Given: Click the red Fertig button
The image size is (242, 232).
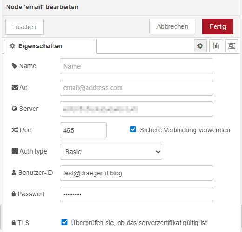Looking at the screenshot, I should point(218,26).
